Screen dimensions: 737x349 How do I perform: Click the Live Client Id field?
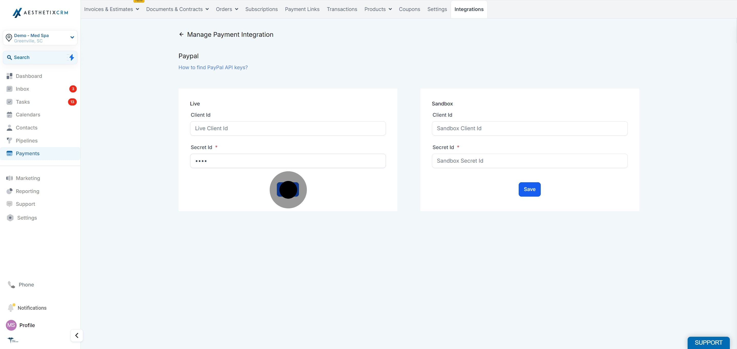click(288, 128)
